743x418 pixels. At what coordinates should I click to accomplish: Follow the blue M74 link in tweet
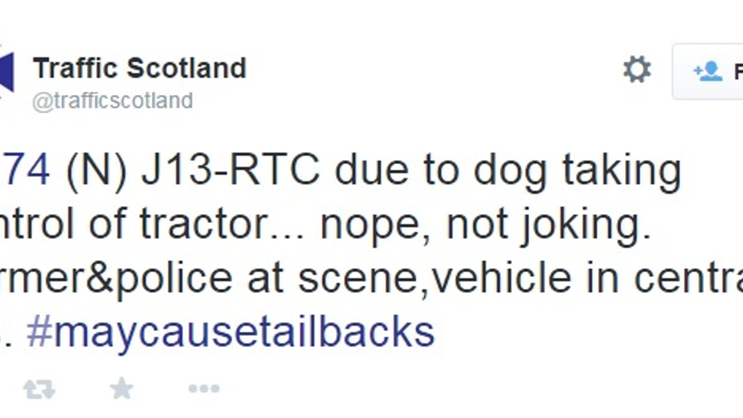point(24,170)
